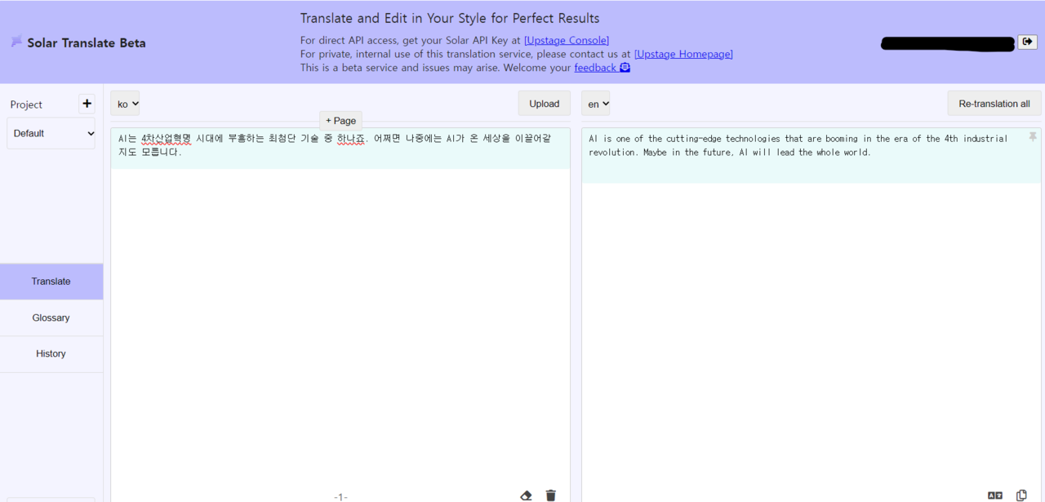1045x502 pixels.
Task: Click the logout icon in the header
Action: point(1027,42)
